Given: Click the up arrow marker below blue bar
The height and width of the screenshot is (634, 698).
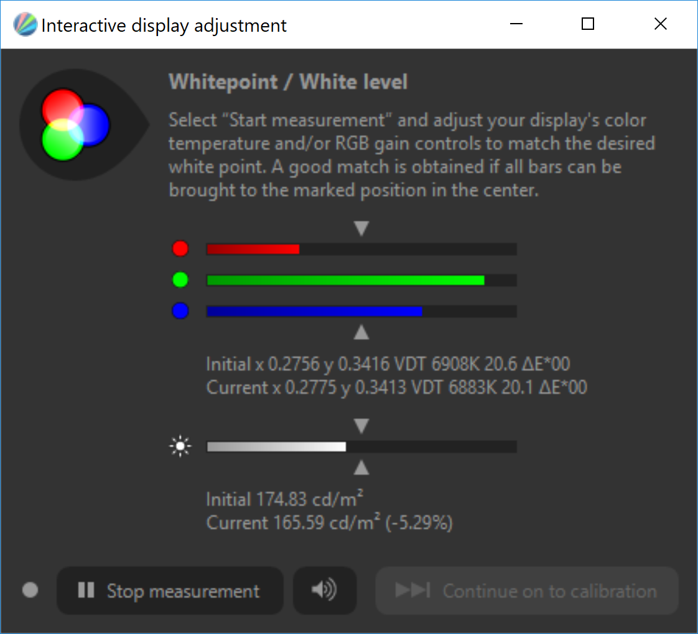Looking at the screenshot, I should pos(361,332).
